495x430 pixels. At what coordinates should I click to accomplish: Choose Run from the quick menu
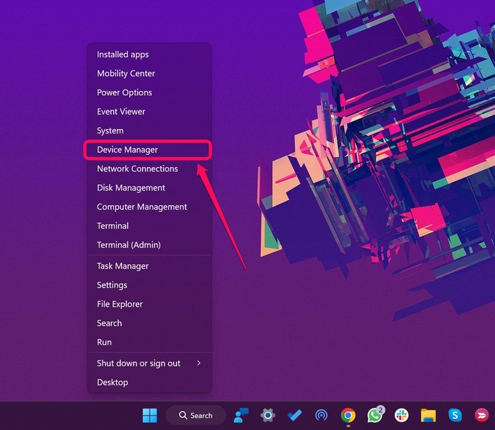(x=105, y=343)
